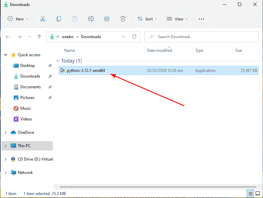
Task: Go up one folder level arrow
Action: click(x=39, y=37)
